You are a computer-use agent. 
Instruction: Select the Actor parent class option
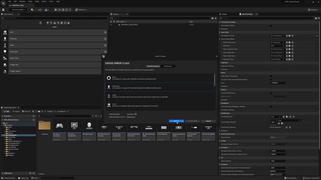pos(159,105)
